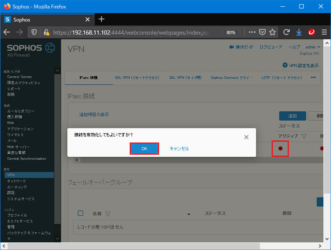Open page actions three-dot menu
The image size is (331, 250).
pos(252,32)
